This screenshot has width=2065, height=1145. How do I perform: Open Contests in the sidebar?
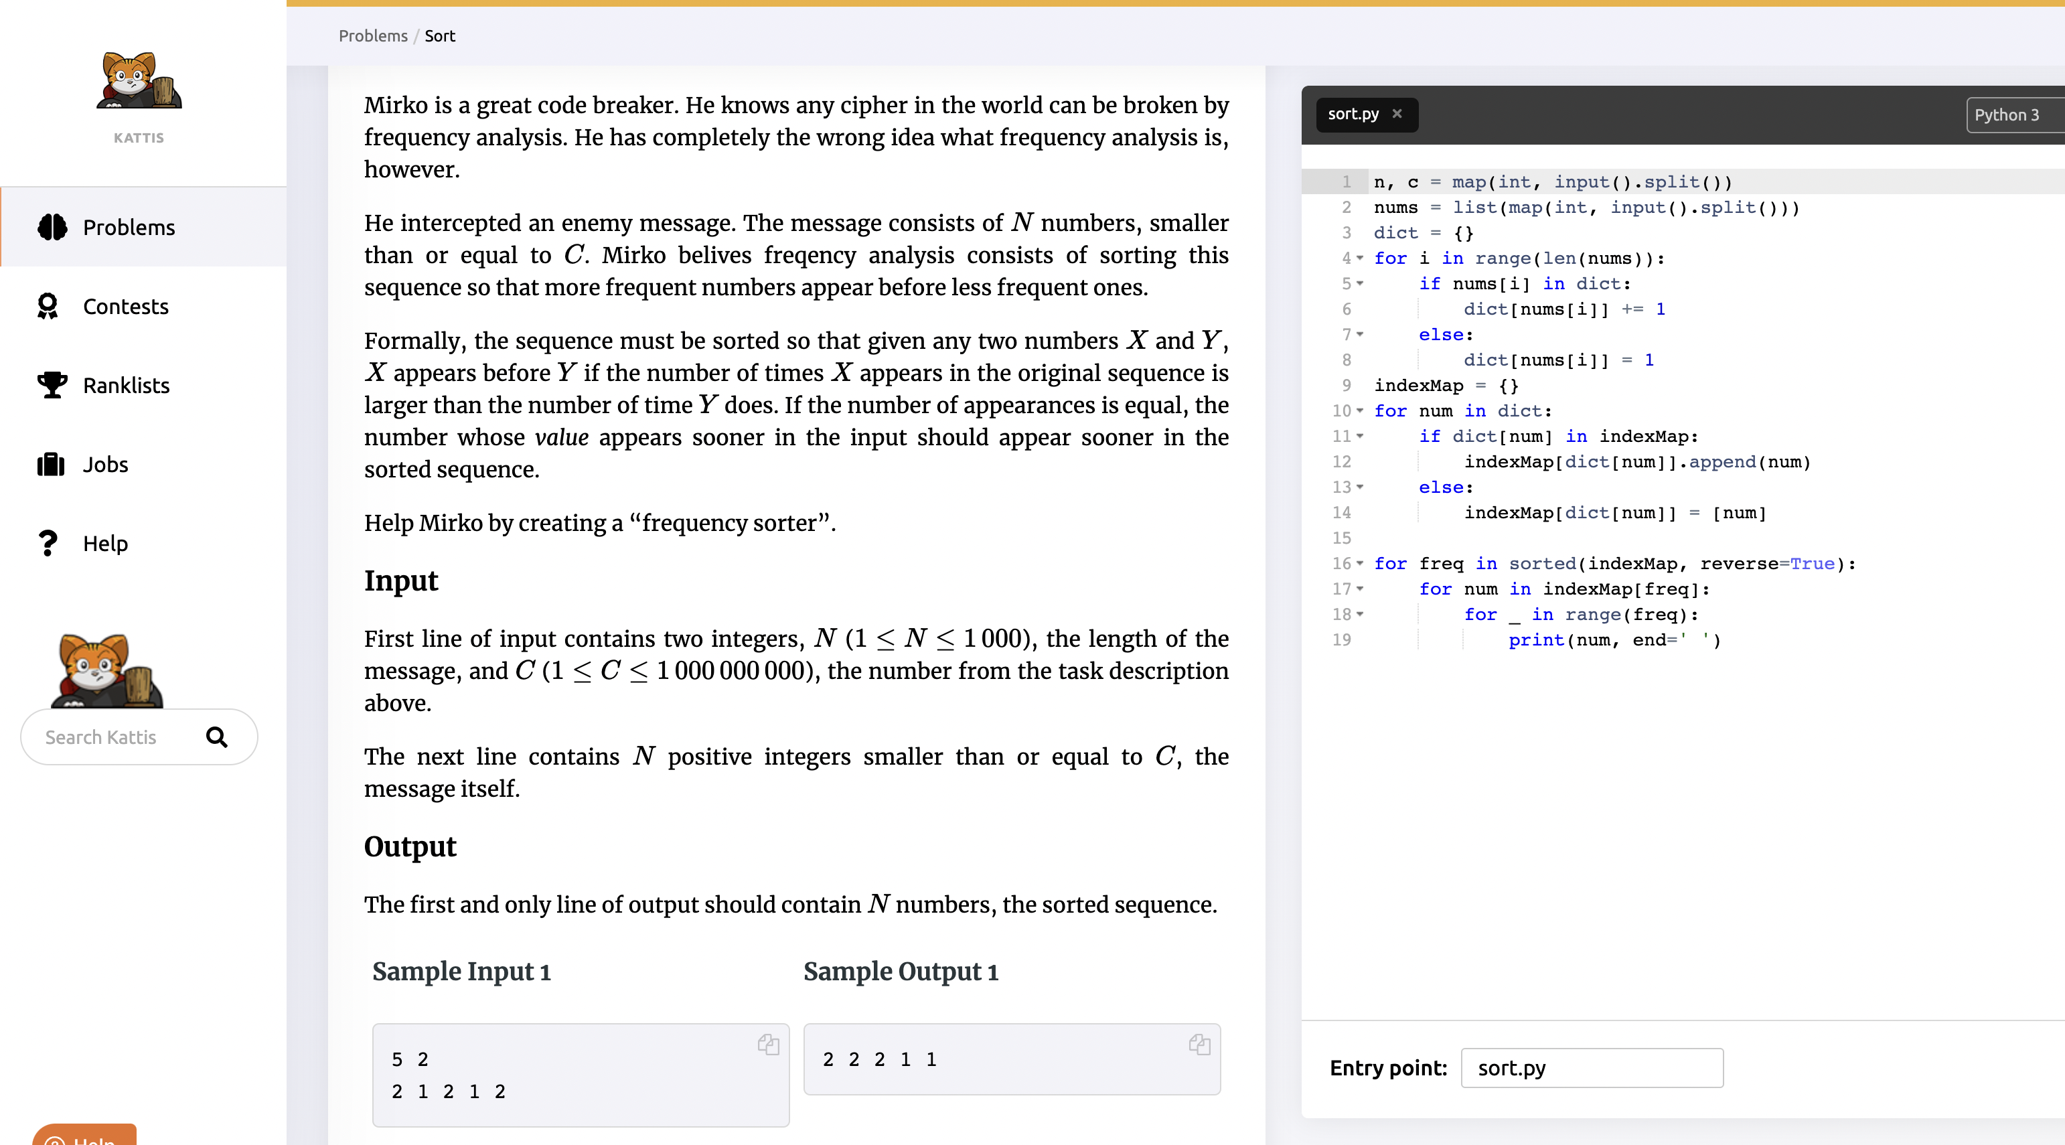pyautogui.click(x=143, y=306)
